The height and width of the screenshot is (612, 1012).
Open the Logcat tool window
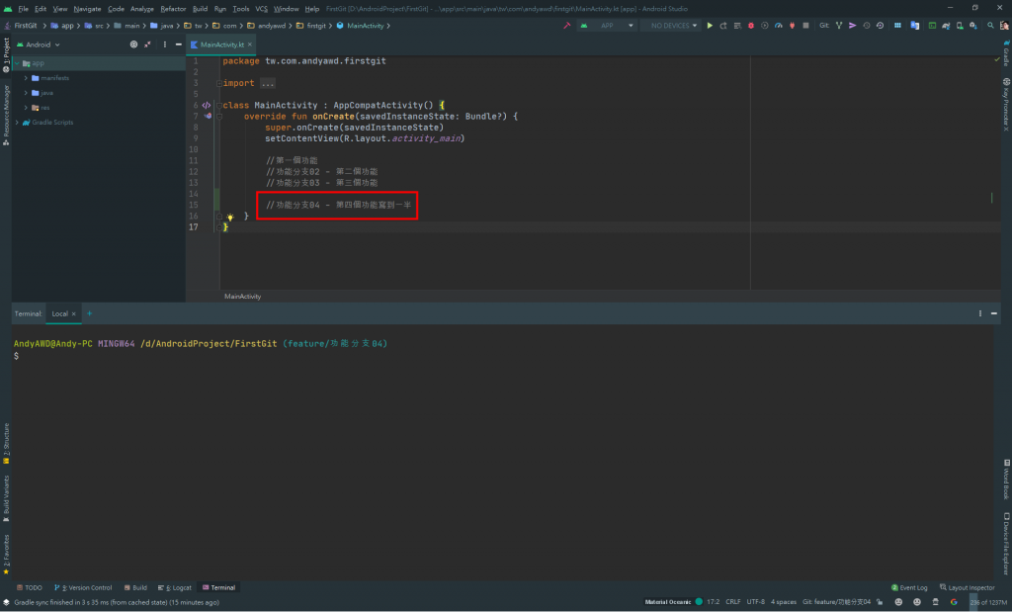point(174,588)
